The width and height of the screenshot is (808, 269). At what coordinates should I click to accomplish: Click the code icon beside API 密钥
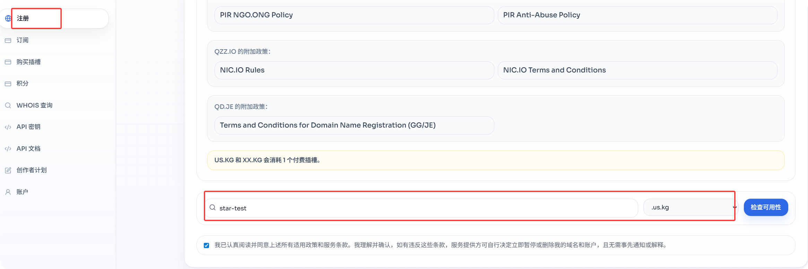coord(8,127)
